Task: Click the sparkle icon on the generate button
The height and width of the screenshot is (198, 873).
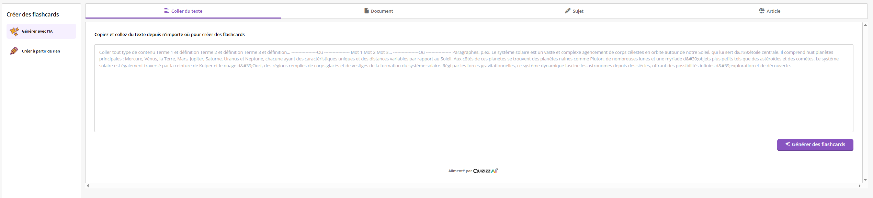Action: point(787,144)
